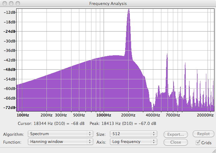
Task: Click the 7000Hz frequency label
Action: pos(173,115)
